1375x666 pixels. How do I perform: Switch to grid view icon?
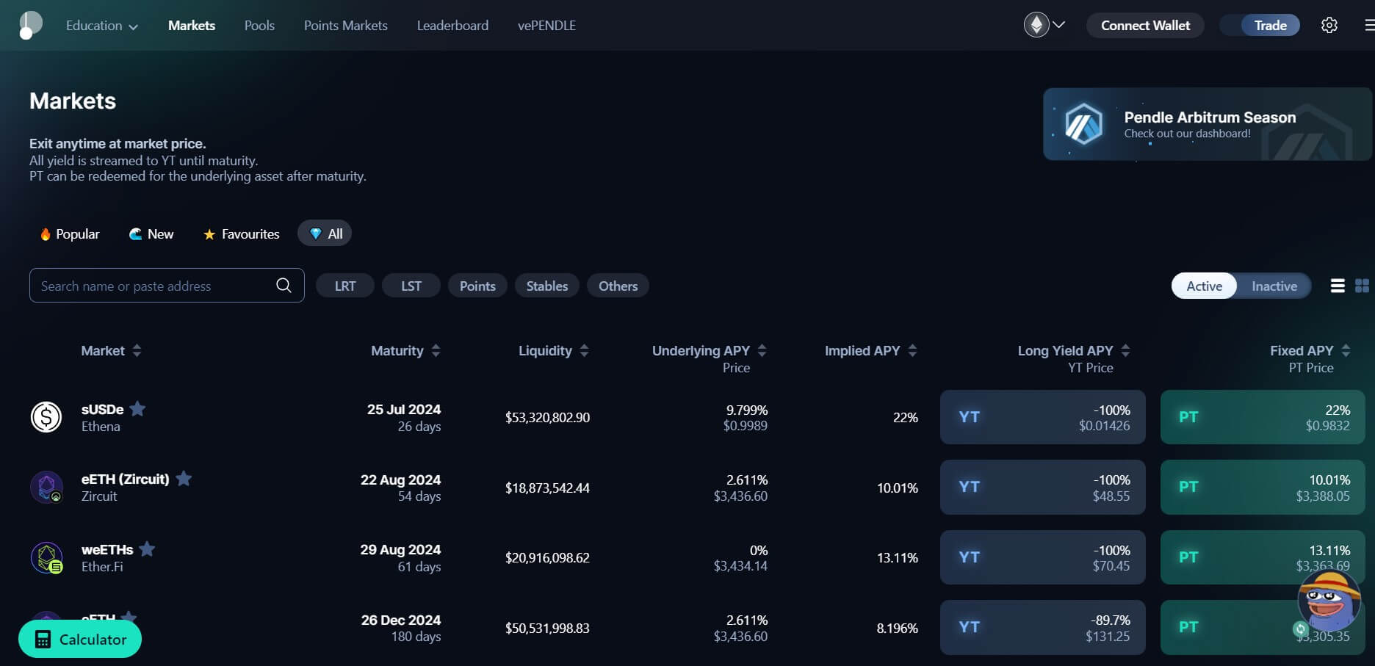(1362, 286)
